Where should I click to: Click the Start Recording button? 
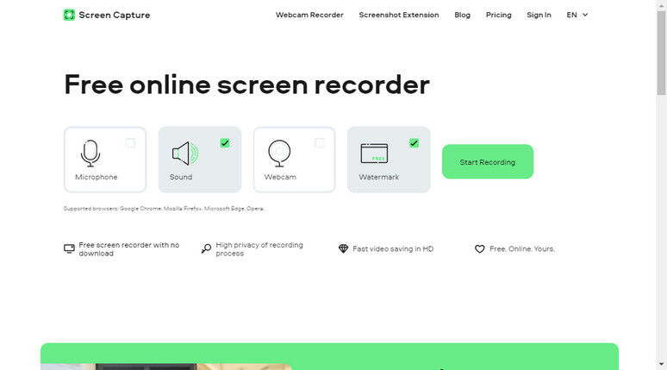488,162
